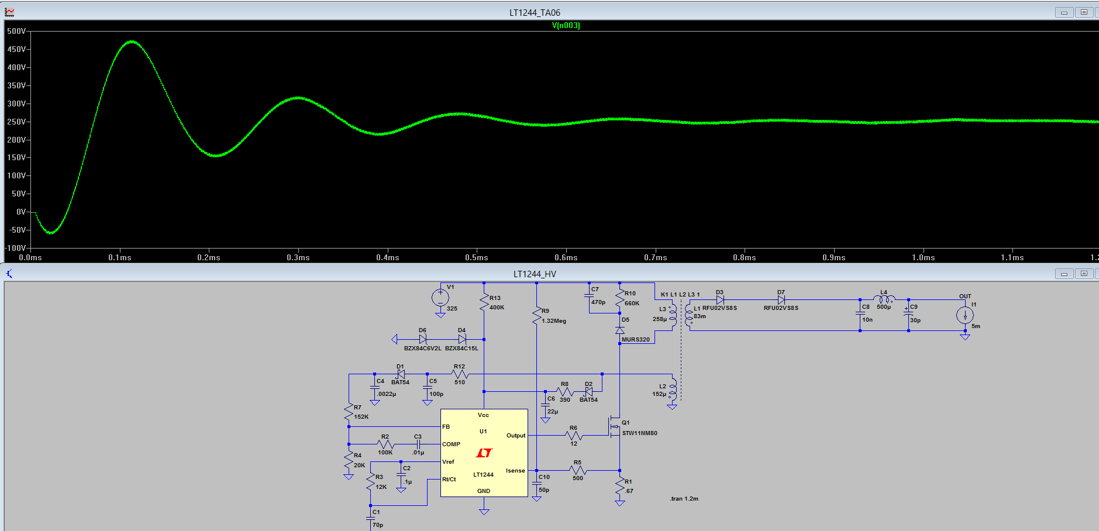Click the R1 .67 sense resistor value
1099x531 pixels.
(x=629, y=491)
